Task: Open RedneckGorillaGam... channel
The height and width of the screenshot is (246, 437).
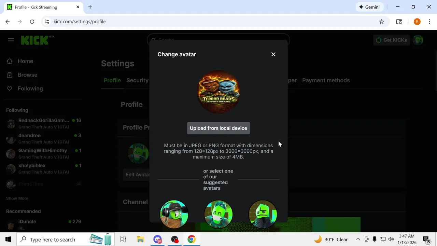Action: click(x=44, y=123)
